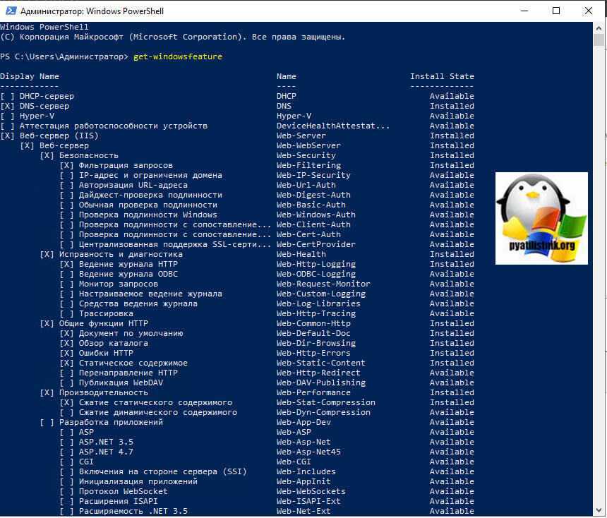Click the [X] marker beside Исправность и диагностика

pos(47,254)
